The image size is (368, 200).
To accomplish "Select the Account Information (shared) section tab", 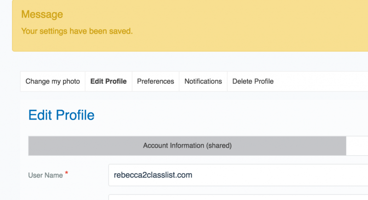I will coord(187,146).
